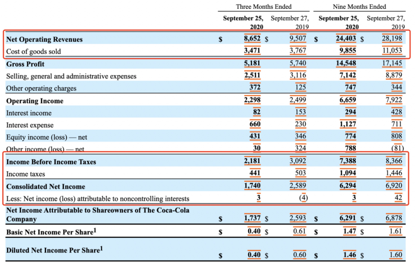Select the (4) noncontrolling interests value
The width and height of the screenshot is (415, 262).
coord(303,198)
